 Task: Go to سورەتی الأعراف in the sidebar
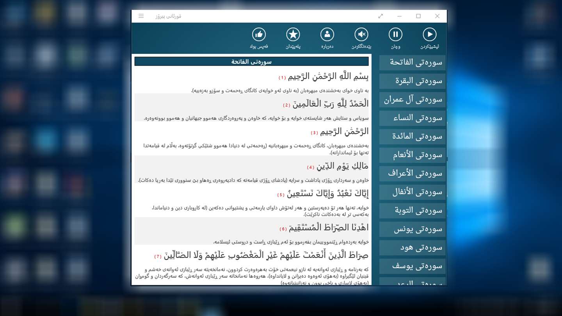tap(412, 174)
